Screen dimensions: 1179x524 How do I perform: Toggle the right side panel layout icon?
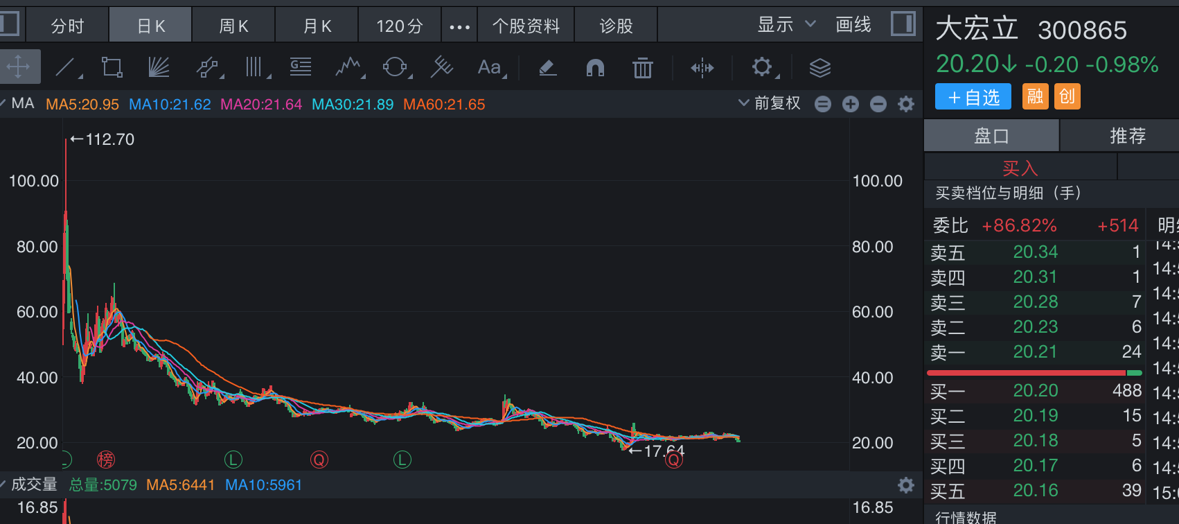click(903, 24)
